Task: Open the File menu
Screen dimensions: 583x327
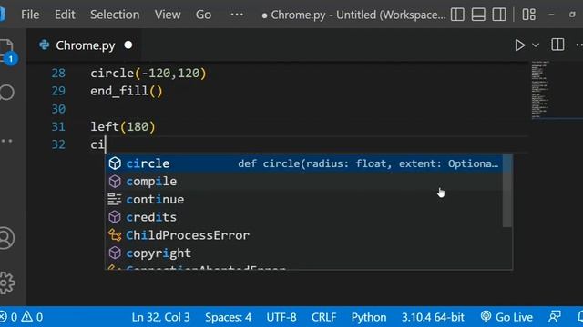Action: pos(30,15)
